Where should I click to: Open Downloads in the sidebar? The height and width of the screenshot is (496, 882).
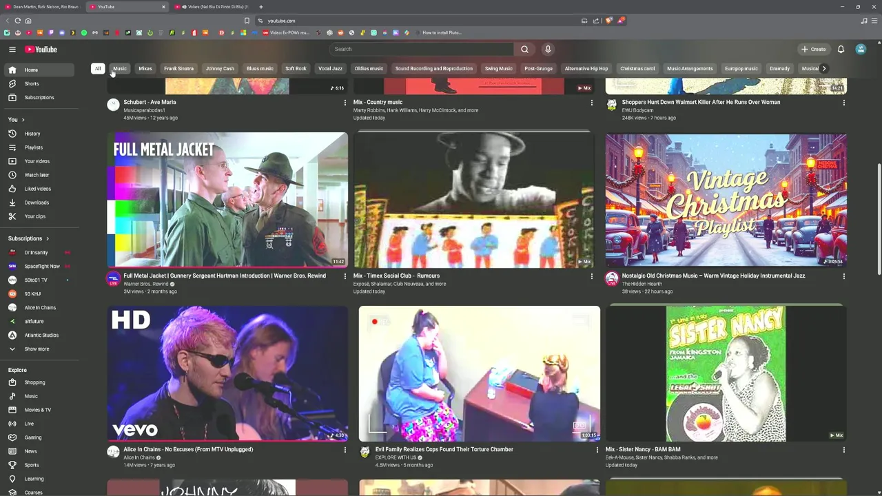[38, 203]
